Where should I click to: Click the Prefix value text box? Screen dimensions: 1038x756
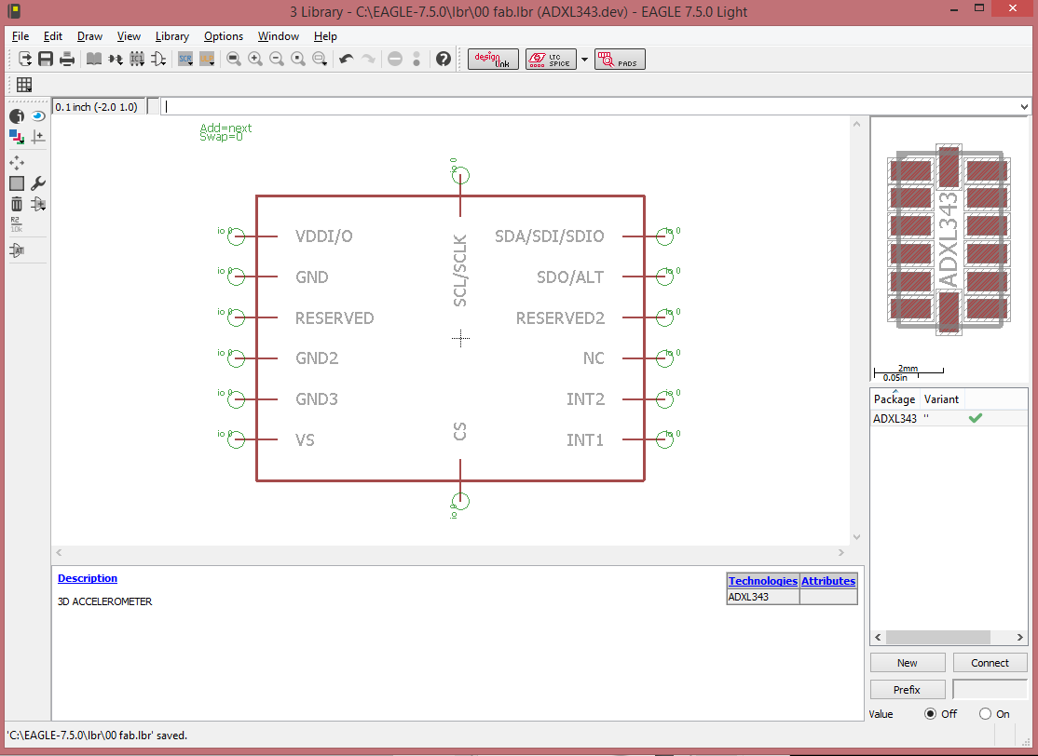coord(990,689)
